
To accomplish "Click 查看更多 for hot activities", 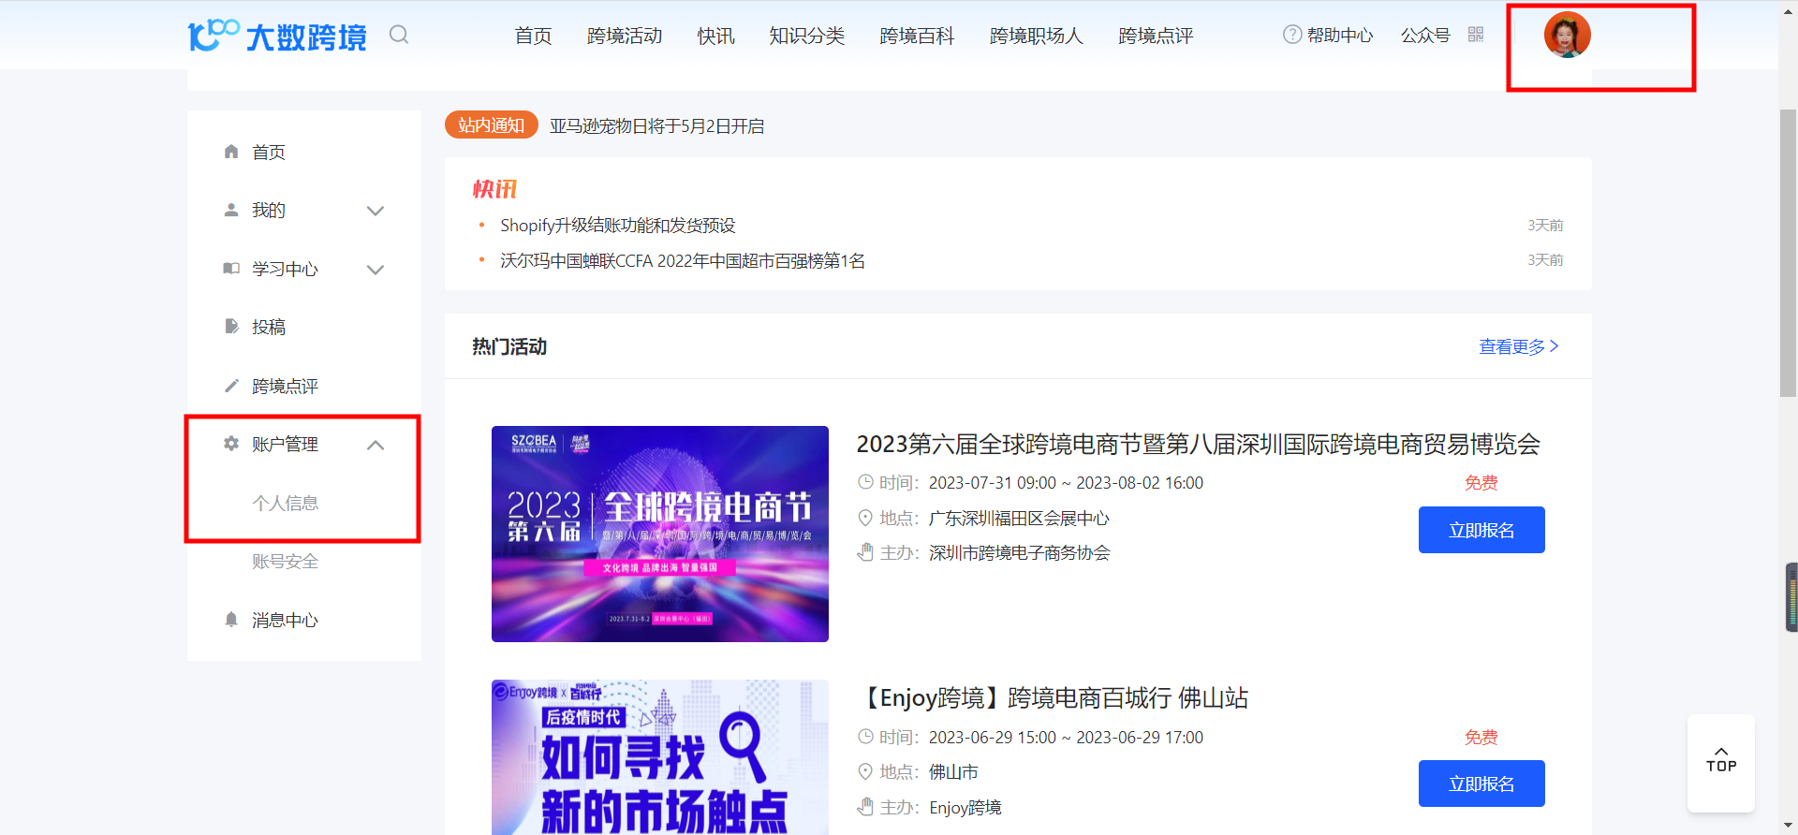I will tap(1519, 346).
